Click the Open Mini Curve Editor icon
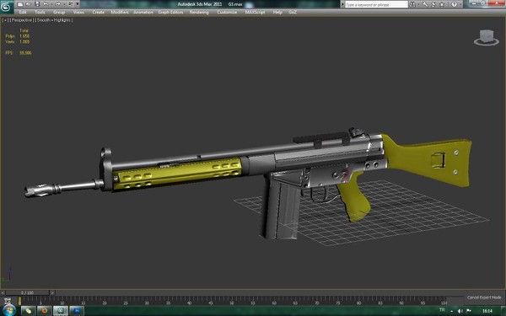This screenshot has height=316, width=506. point(8,301)
